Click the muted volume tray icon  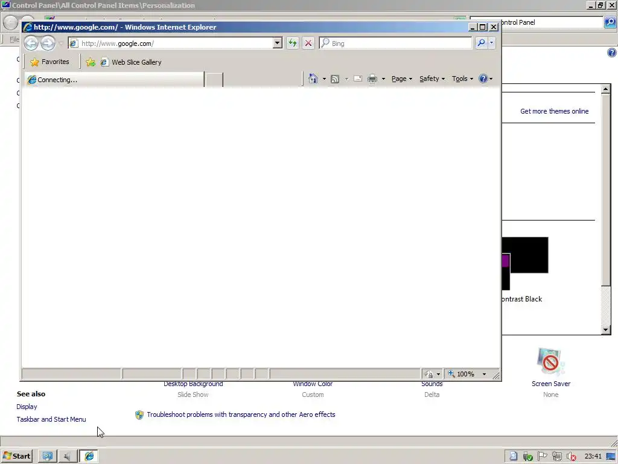pyautogui.click(x=571, y=457)
